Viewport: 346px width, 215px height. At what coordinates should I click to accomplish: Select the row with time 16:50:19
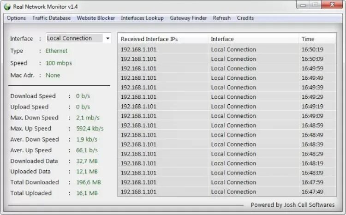[227, 49]
